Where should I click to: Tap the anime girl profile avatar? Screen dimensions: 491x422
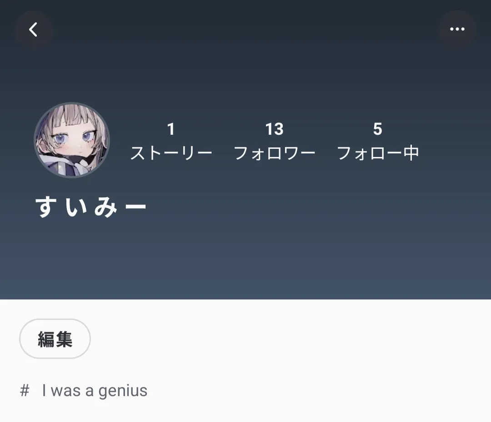(x=72, y=140)
